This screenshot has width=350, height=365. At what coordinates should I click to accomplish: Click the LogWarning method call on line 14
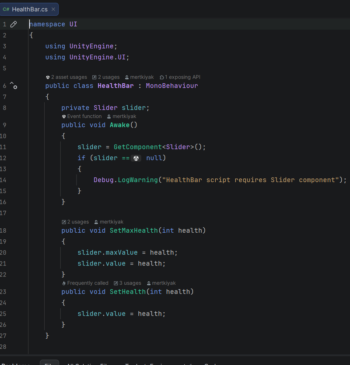point(138,180)
